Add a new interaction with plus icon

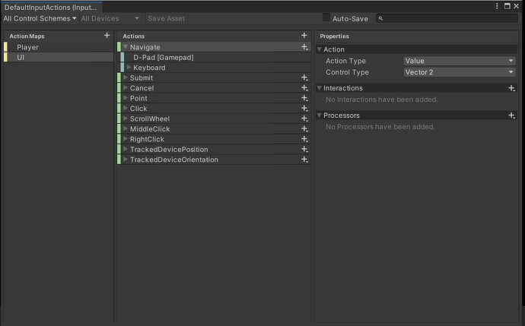(512, 88)
